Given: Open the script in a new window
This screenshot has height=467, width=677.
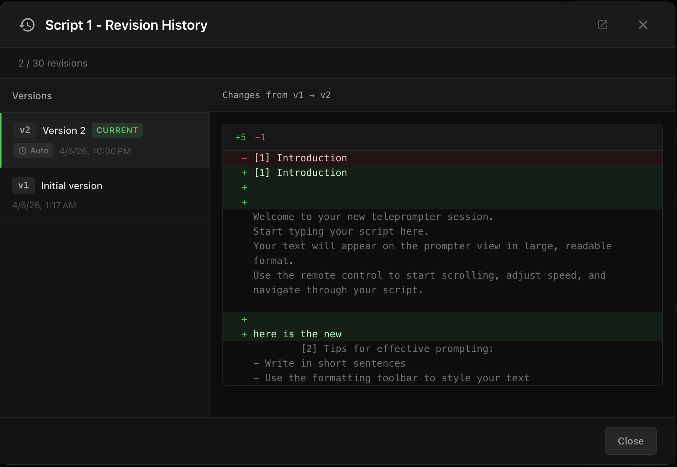Looking at the screenshot, I should pos(603,25).
